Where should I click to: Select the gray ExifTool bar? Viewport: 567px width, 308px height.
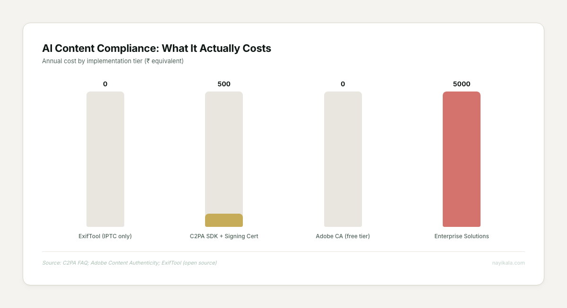tap(105, 159)
